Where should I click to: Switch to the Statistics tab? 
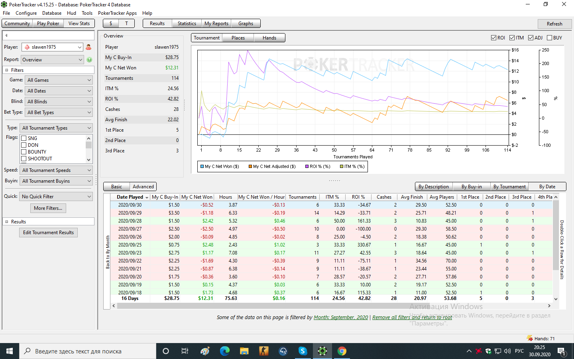pos(187,24)
